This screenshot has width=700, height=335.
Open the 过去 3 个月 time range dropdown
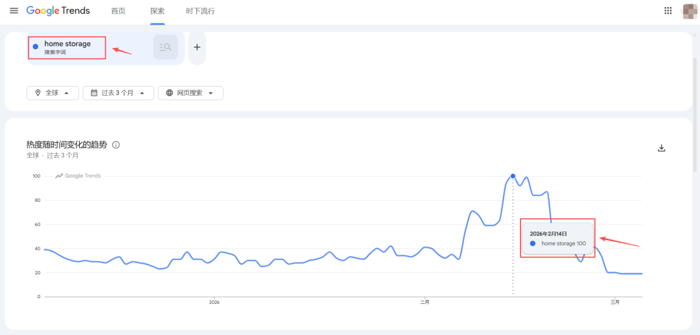[118, 93]
